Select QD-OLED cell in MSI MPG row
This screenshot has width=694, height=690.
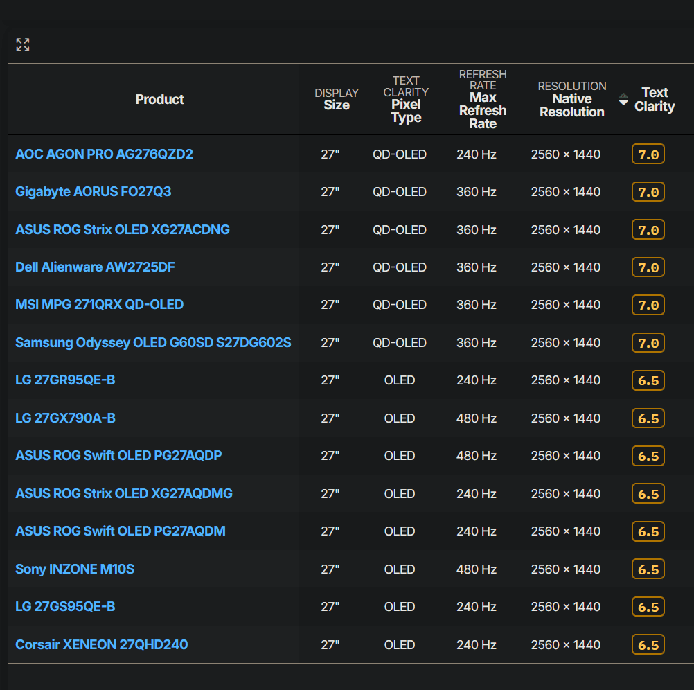click(x=399, y=305)
